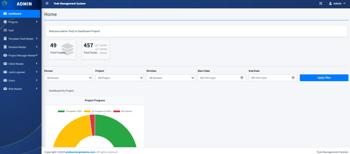Click the Task list icon in sidebar
The image size is (350, 154).
(x=5, y=30)
